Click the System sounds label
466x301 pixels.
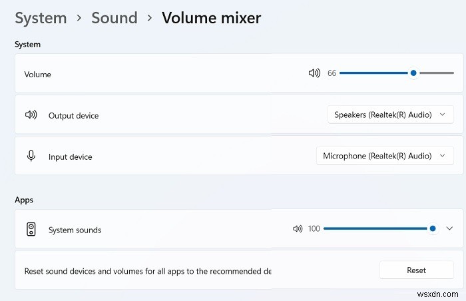pyautogui.click(x=75, y=230)
